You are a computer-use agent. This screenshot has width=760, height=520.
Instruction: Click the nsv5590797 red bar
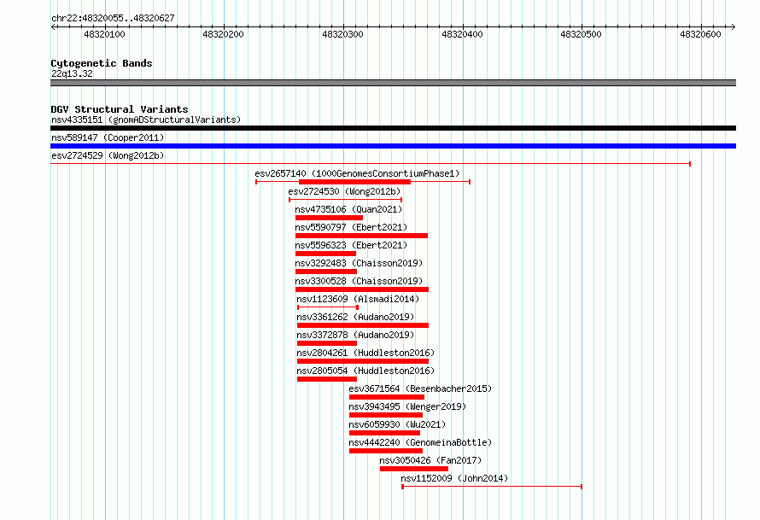tap(361, 236)
